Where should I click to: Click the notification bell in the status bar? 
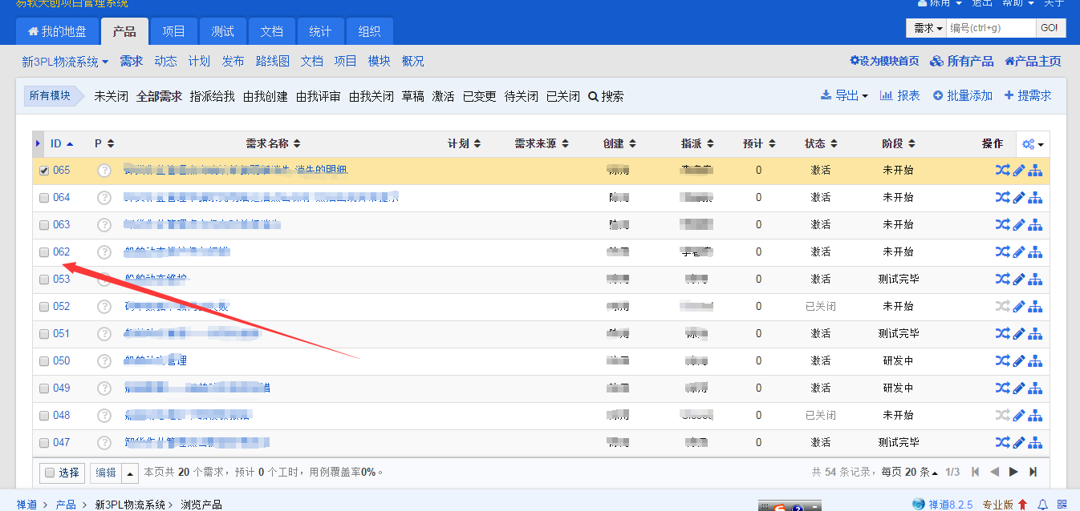pyautogui.click(x=1043, y=505)
